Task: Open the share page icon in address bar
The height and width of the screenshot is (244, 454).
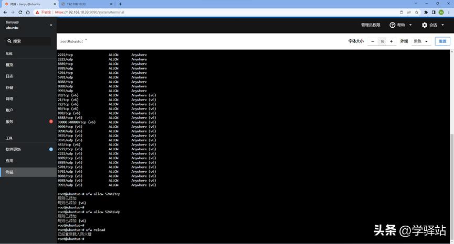Action: pyautogui.click(x=409, y=12)
